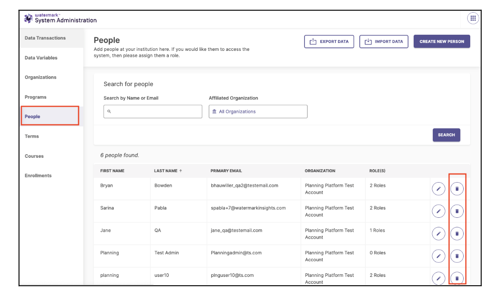Click the Watermark logo icon
Screen dimensions: 495x293
pyautogui.click(x=28, y=19)
